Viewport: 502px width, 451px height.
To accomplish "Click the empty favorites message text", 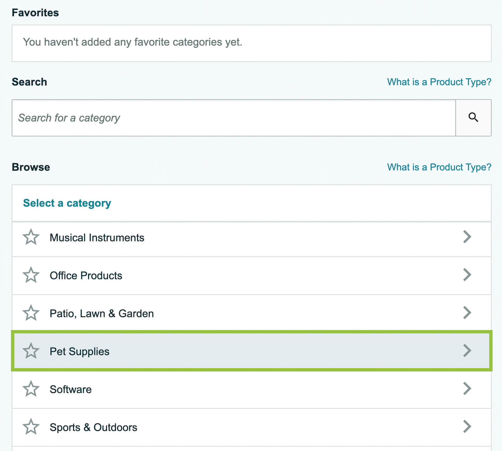I will [x=133, y=42].
